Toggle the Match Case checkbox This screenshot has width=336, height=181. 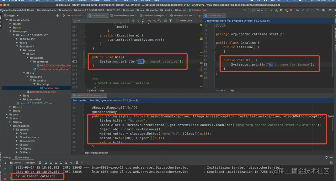[178, 21]
